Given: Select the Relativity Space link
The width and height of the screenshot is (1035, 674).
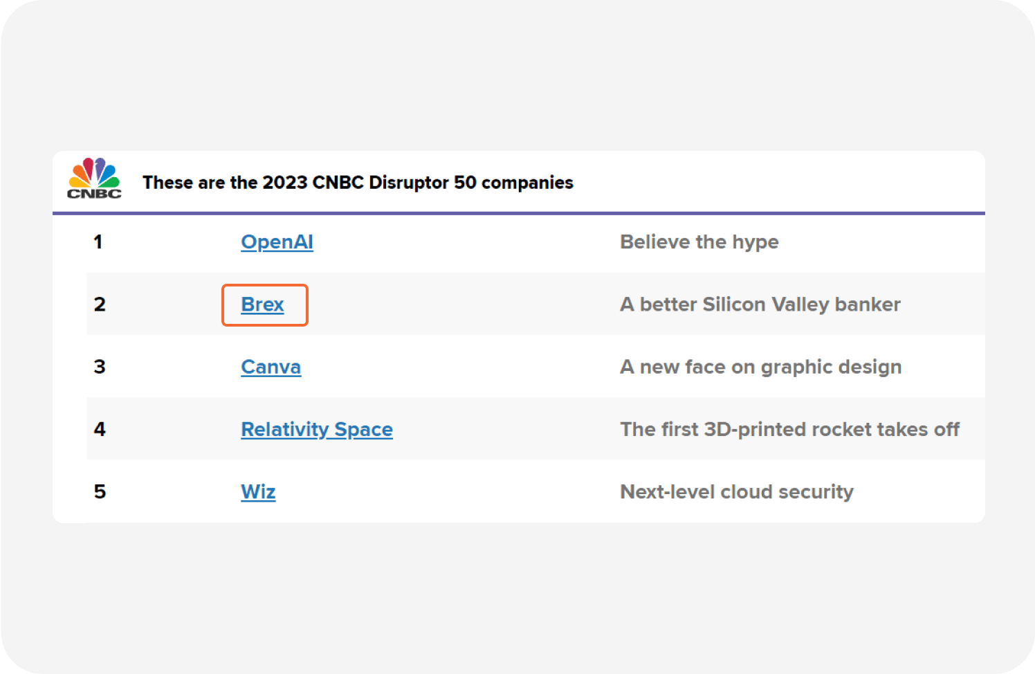Looking at the screenshot, I should tap(316, 429).
